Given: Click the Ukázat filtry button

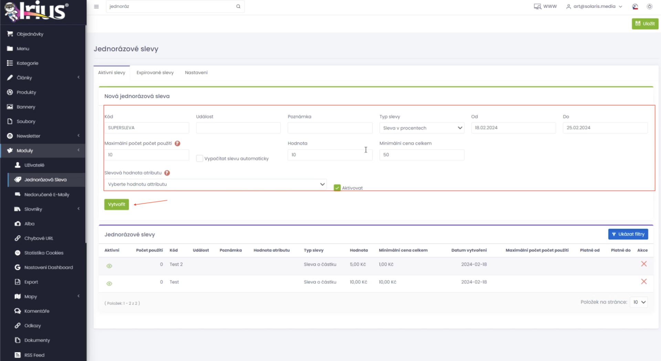Looking at the screenshot, I should [x=628, y=234].
